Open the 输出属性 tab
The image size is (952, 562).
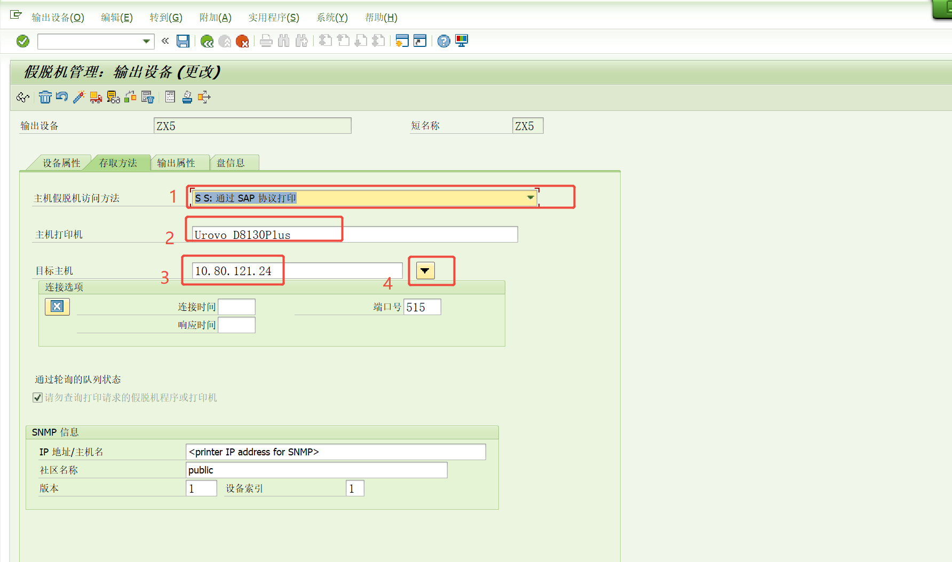point(176,163)
